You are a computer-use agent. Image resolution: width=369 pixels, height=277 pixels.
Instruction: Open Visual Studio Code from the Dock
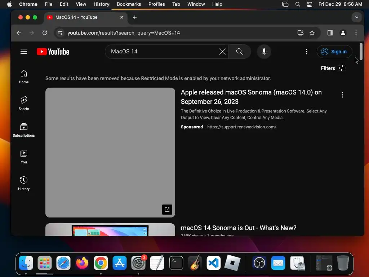(213, 263)
